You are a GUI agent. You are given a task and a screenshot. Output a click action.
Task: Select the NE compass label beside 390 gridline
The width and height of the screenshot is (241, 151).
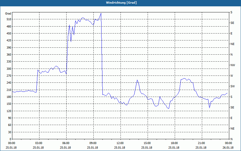click(x=232, y=44)
